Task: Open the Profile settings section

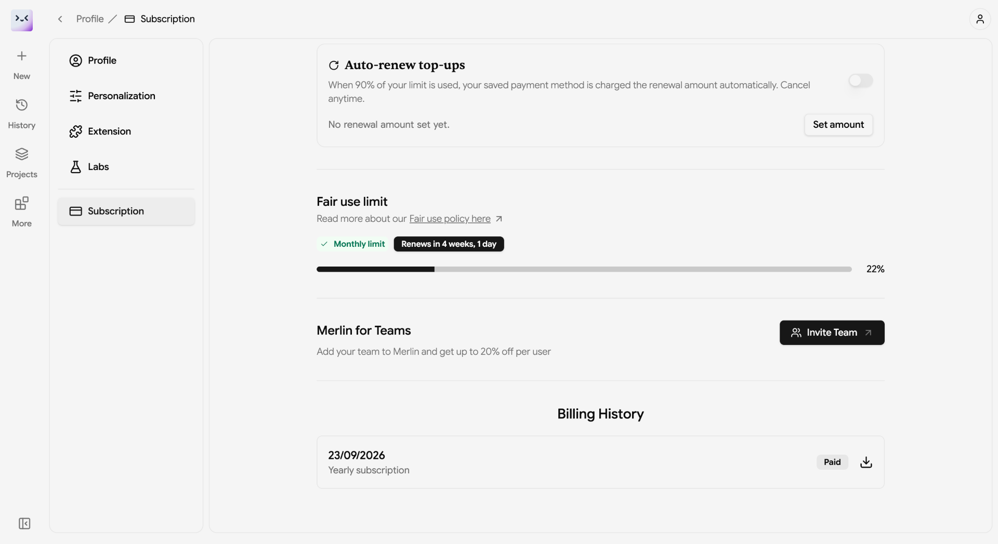Action: tap(126, 61)
